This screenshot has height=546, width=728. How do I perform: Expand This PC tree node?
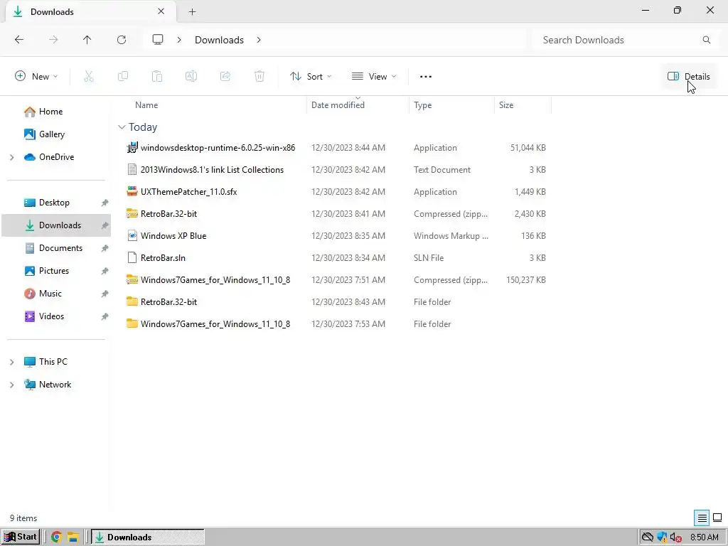(x=11, y=362)
